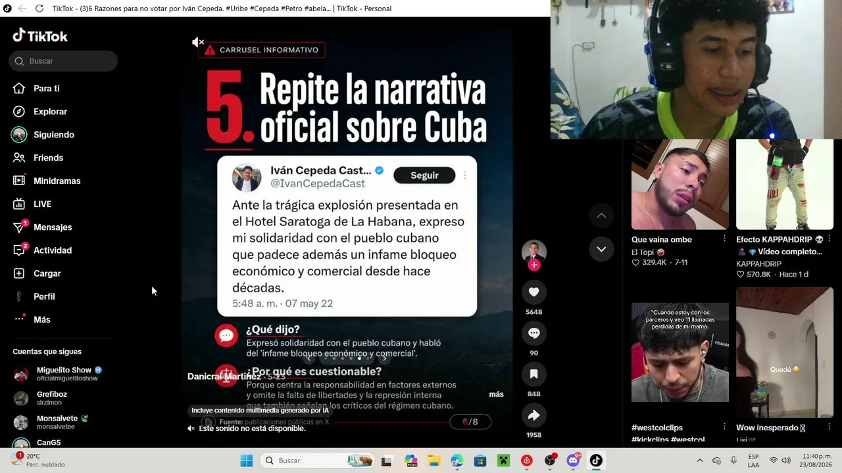
Task: Open the weather widget showing 20°C
Action: [38, 460]
